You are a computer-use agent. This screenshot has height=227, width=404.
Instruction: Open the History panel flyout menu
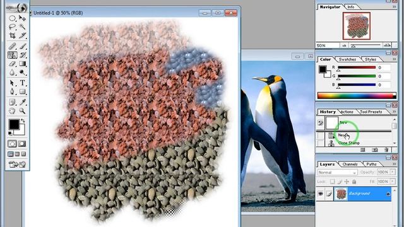[394, 112]
